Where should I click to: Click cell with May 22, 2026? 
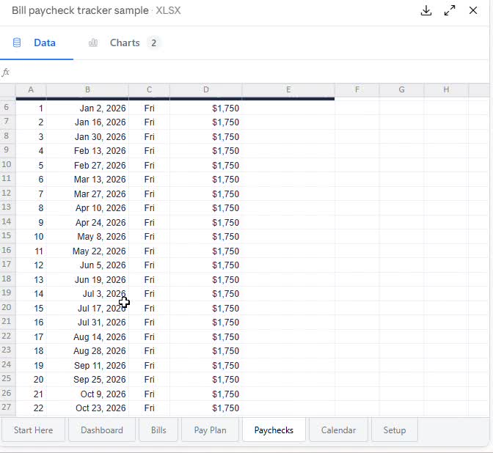click(87, 251)
